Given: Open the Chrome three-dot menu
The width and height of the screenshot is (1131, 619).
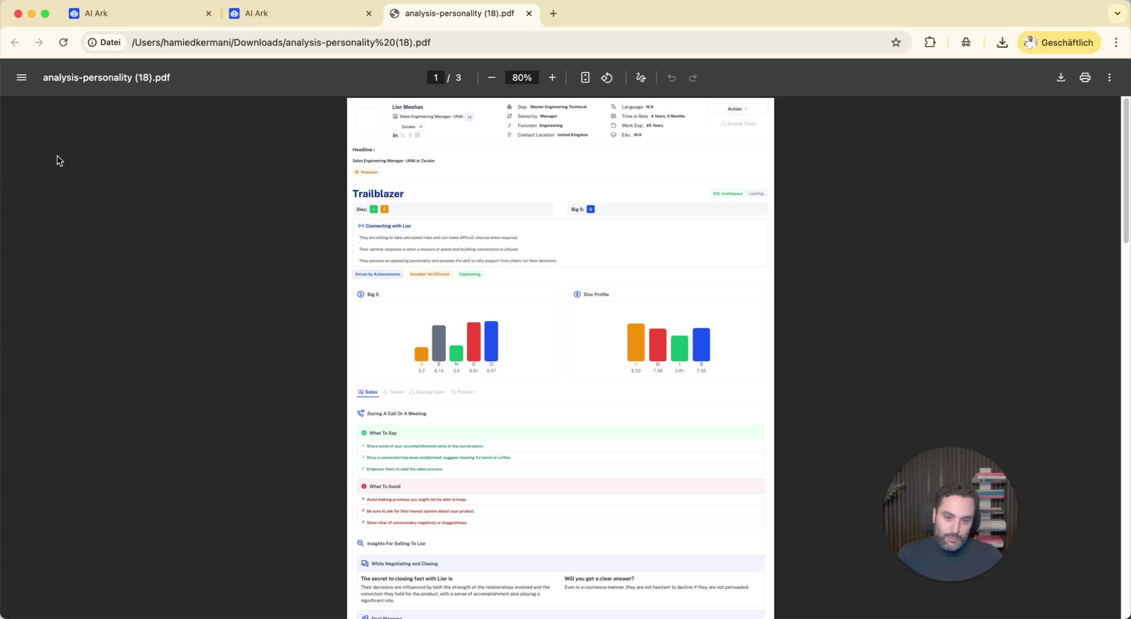Looking at the screenshot, I should click(1116, 42).
